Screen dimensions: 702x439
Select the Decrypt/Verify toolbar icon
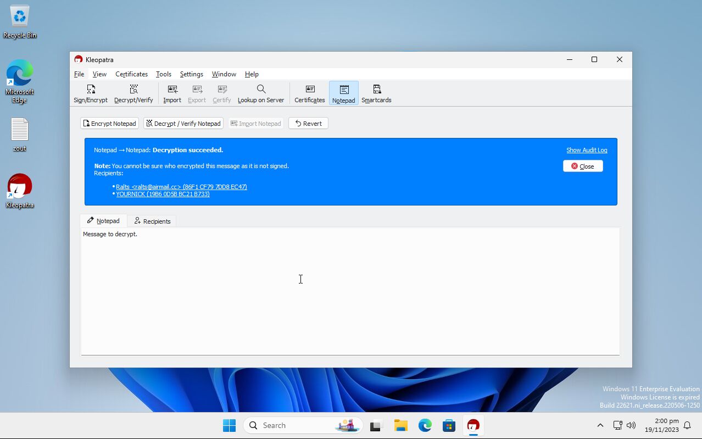tap(133, 93)
